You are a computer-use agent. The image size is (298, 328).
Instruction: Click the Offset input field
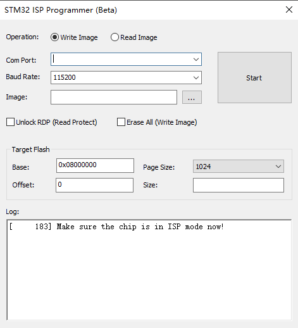coord(94,185)
